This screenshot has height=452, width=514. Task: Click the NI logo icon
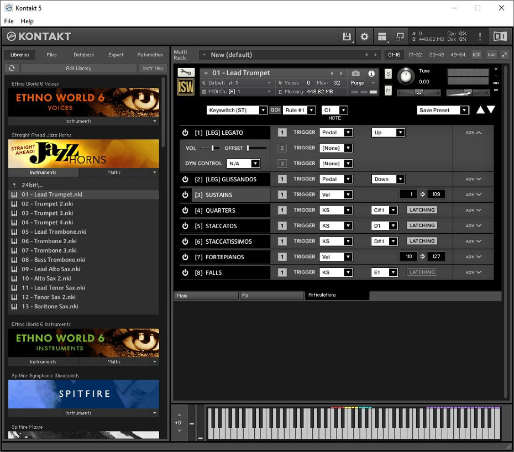click(x=500, y=36)
